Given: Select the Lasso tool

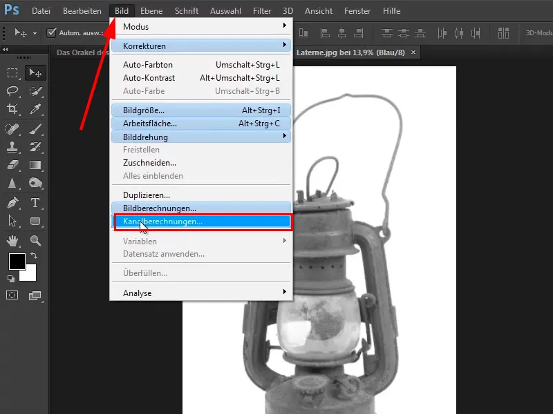Looking at the screenshot, I should (x=12, y=91).
